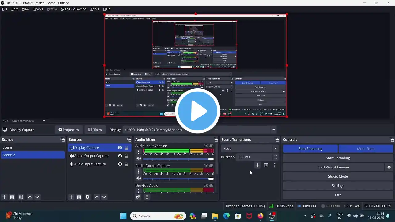Float the Scene Transitions dock with its pop-out icon
The width and height of the screenshot is (395, 222).
pos(277,140)
